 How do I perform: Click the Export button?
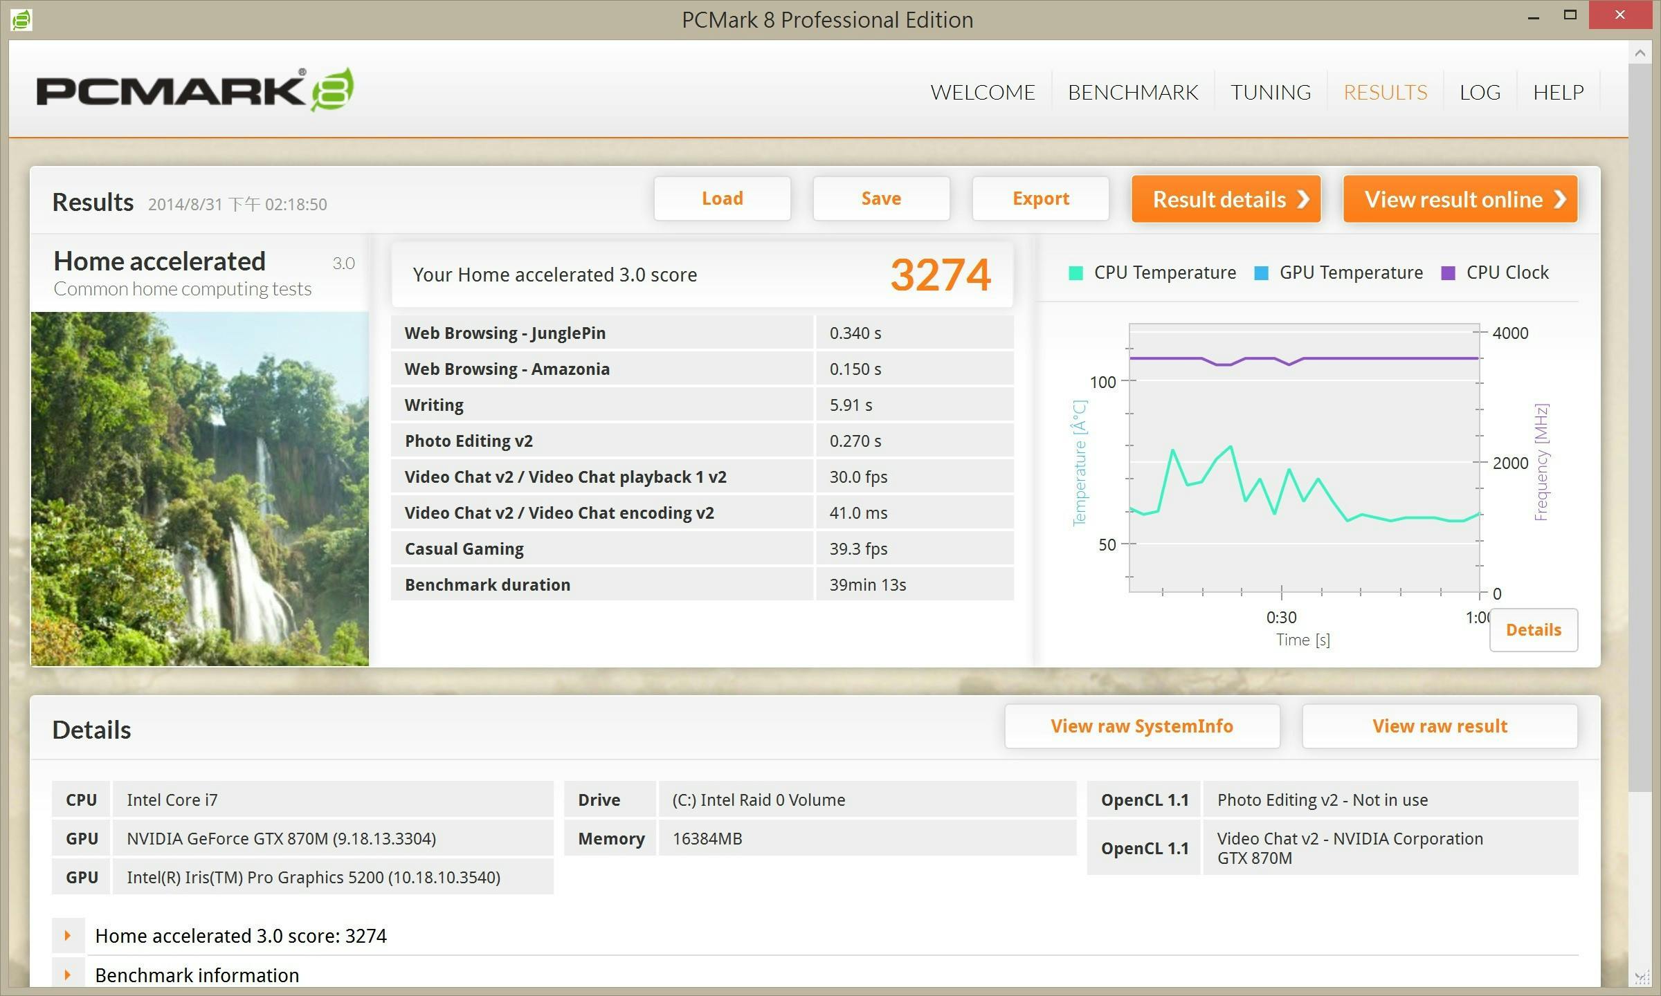(1040, 199)
